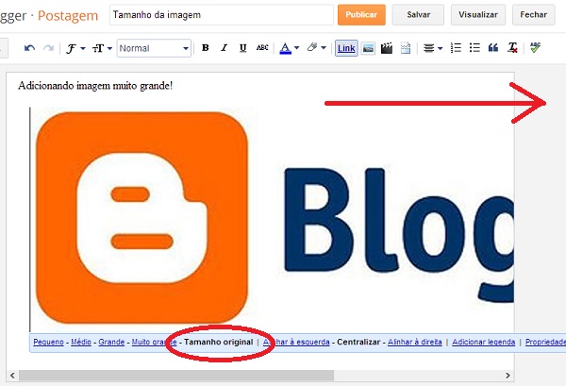Remove formatting from selected text
Screen dimensions: 566x386
click(512, 48)
